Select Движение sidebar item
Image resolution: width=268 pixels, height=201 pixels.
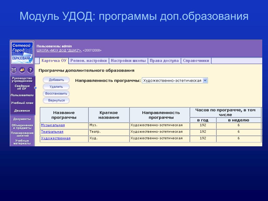point(22,111)
